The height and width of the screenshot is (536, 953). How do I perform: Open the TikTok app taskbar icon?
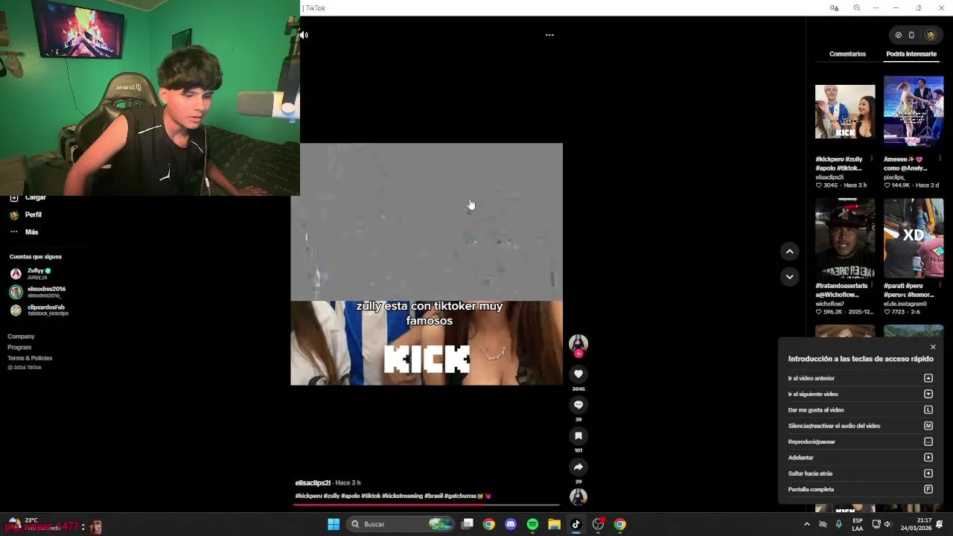pyautogui.click(x=576, y=524)
